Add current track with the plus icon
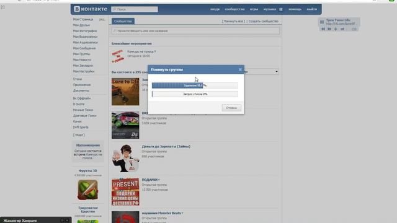The width and height of the screenshot is (397, 223). click(x=336, y=29)
